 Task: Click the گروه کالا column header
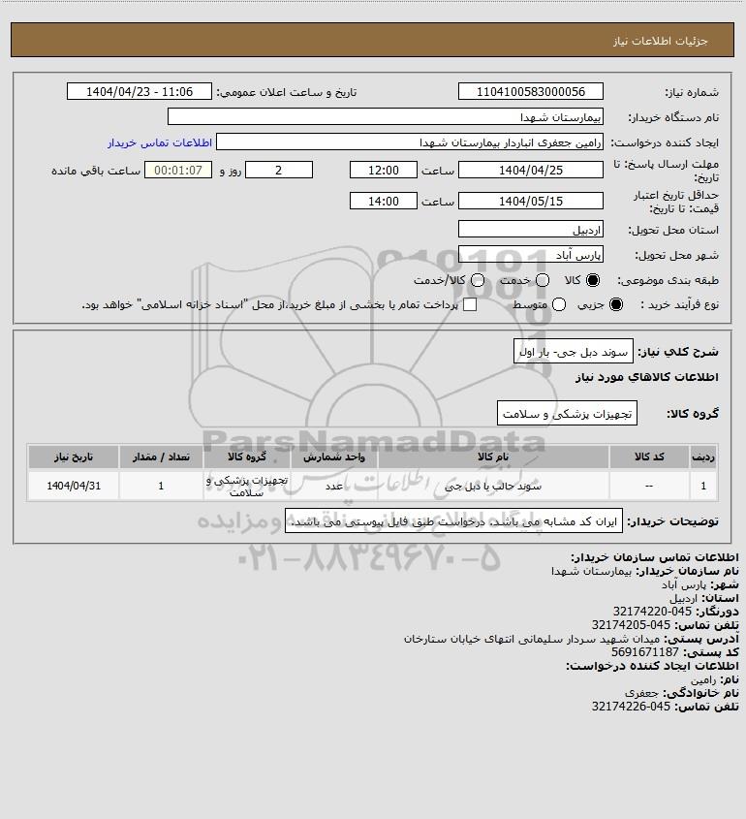247,457
